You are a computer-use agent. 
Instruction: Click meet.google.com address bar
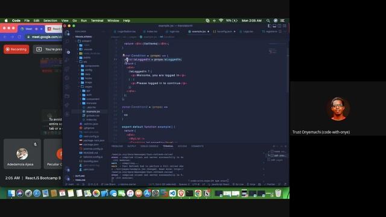click(x=44, y=37)
